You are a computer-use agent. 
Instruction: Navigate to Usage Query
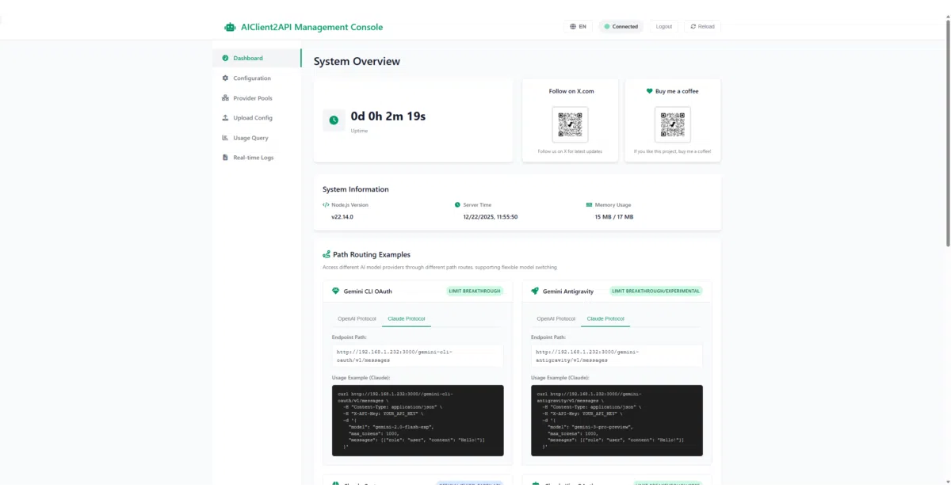click(x=257, y=138)
